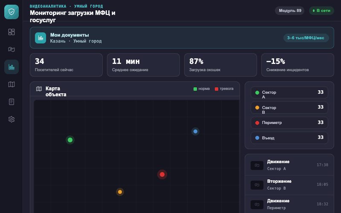This screenshot has width=341, height=213.
Task: Click the 18:32 timestamp
Action: coord(322,204)
